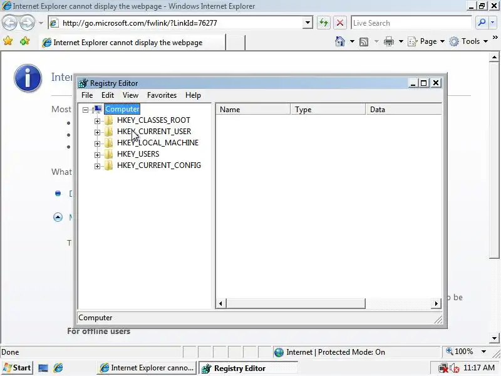Click the Home page icon
The height and width of the screenshot is (376, 501).
tap(340, 41)
